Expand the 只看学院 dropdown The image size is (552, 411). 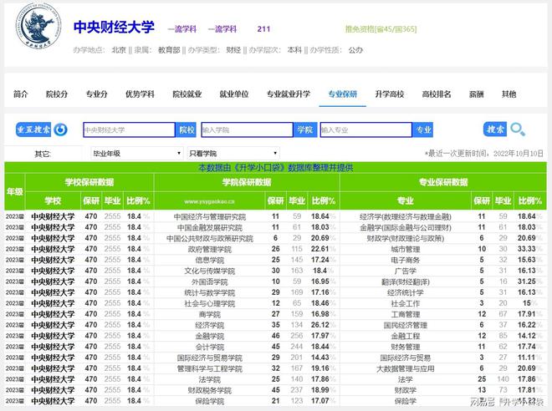pos(233,154)
